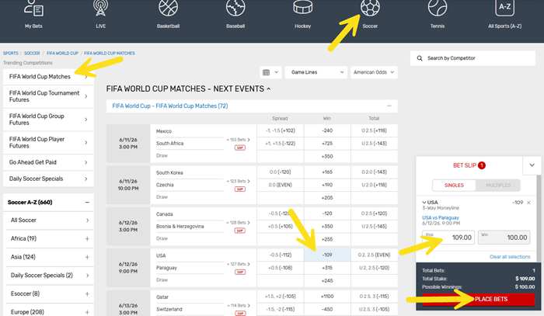
Task: Select the Baseball sport icon
Action: point(235,8)
